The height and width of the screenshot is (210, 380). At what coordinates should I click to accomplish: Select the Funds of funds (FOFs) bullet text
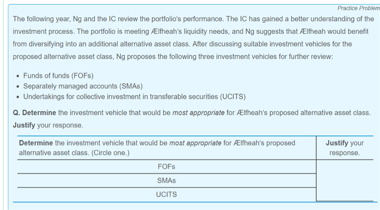coord(58,76)
